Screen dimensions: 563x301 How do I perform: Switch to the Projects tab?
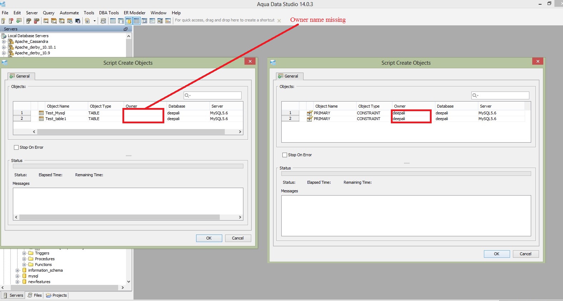(x=57, y=295)
